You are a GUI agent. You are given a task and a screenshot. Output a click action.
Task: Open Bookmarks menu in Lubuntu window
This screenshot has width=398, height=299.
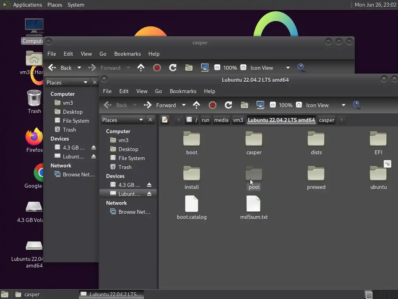pos(183,91)
